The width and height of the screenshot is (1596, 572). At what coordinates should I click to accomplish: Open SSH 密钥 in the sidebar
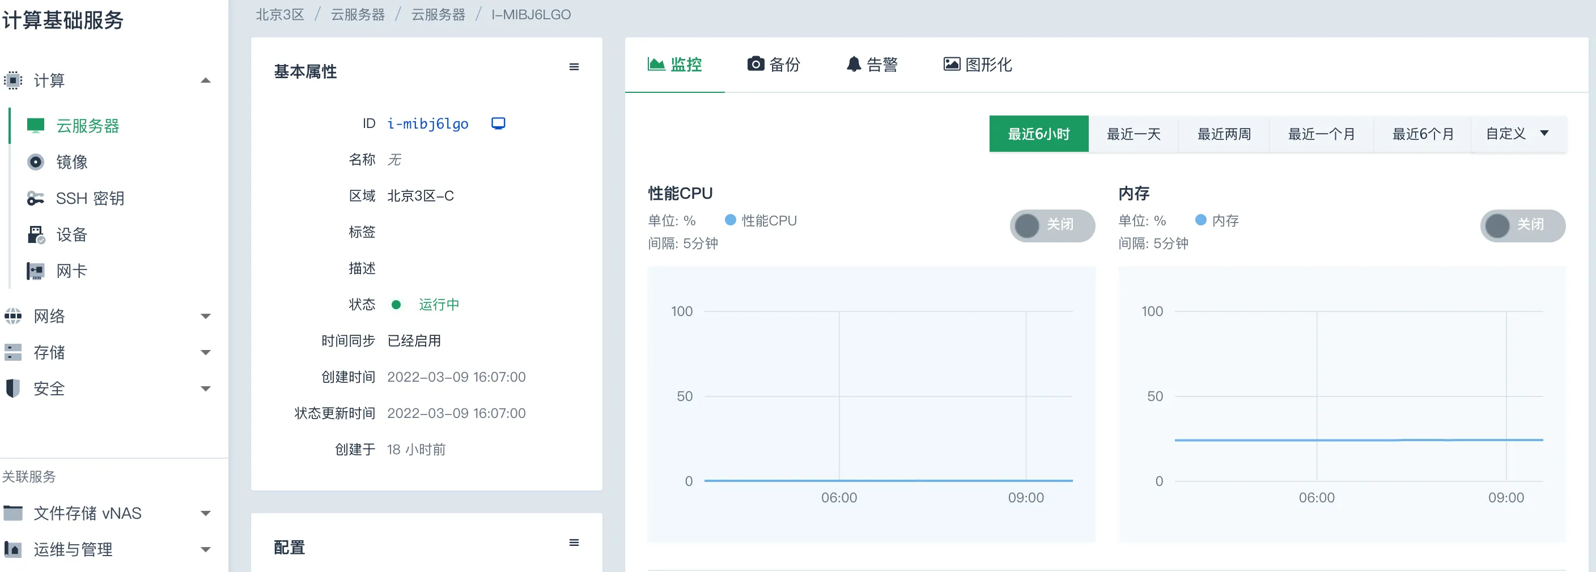click(x=90, y=198)
